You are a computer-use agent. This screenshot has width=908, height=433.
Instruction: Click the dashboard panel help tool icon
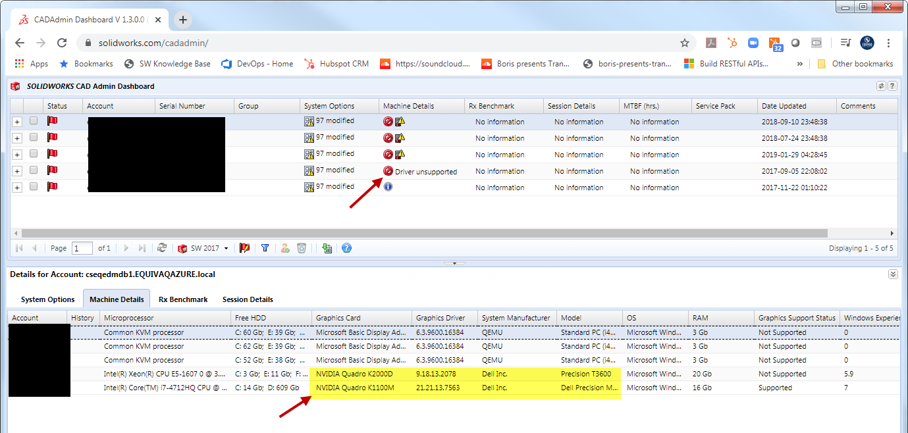(x=892, y=86)
